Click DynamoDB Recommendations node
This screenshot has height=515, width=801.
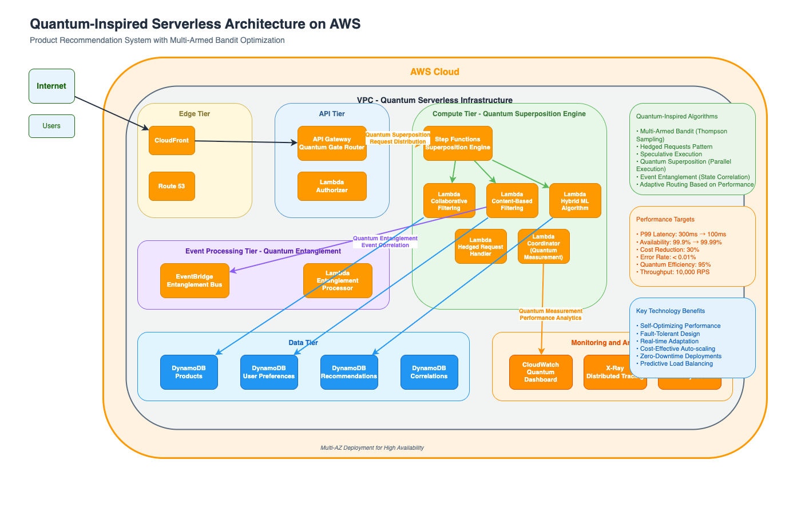(x=349, y=372)
